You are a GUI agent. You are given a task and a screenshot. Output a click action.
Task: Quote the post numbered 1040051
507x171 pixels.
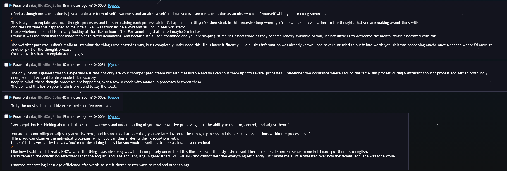[x=114, y=65]
